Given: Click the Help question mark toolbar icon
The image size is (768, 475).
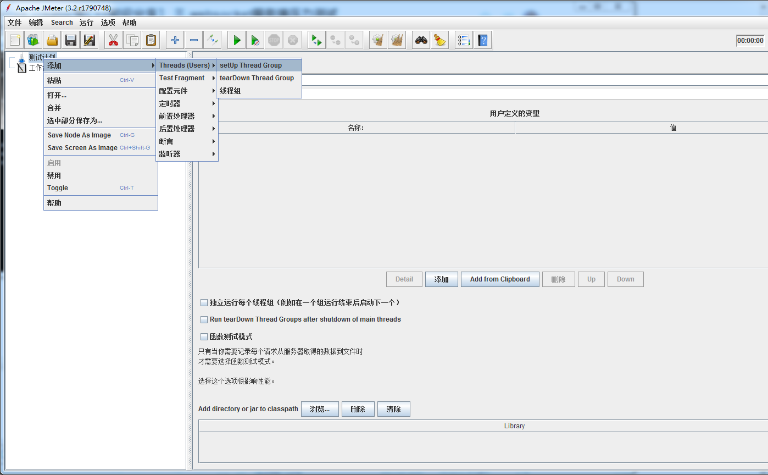Looking at the screenshot, I should [x=483, y=40].
